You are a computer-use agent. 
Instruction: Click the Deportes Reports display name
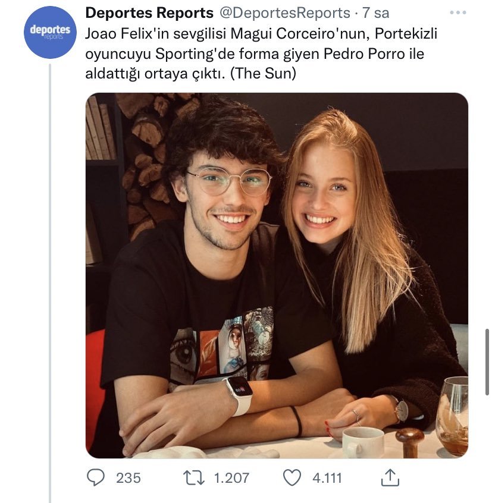pyautogui.click(x=149, y=12)
